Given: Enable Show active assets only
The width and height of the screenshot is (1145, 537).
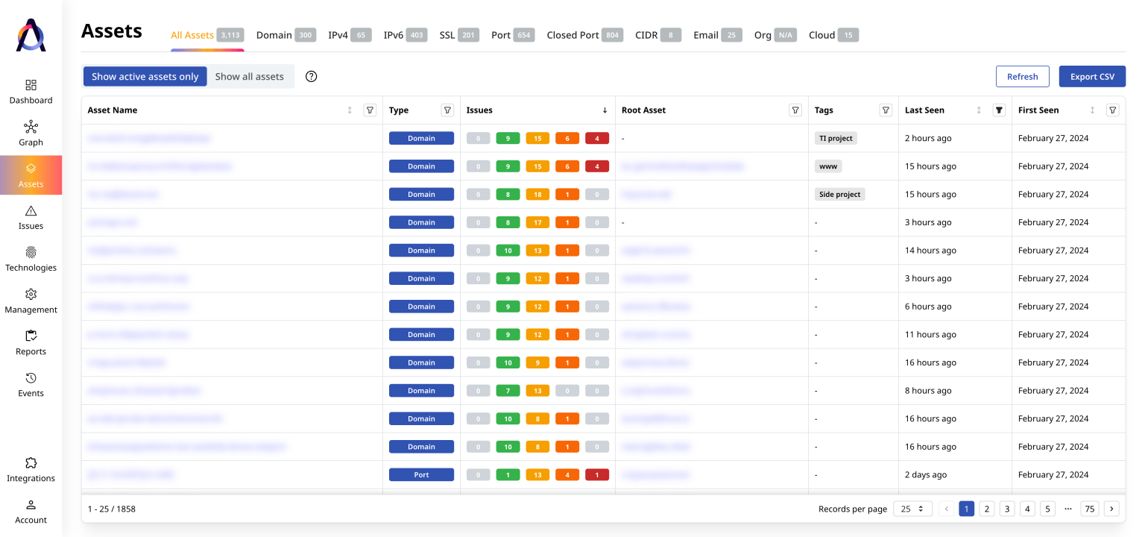Looking at the screenshot, I should [145, 76].
